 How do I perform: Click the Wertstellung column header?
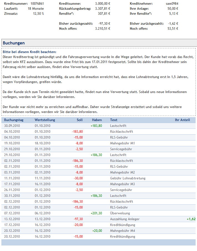[45, 120]
